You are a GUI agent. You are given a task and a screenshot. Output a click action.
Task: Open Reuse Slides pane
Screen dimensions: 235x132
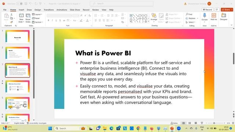pos(28,18)
